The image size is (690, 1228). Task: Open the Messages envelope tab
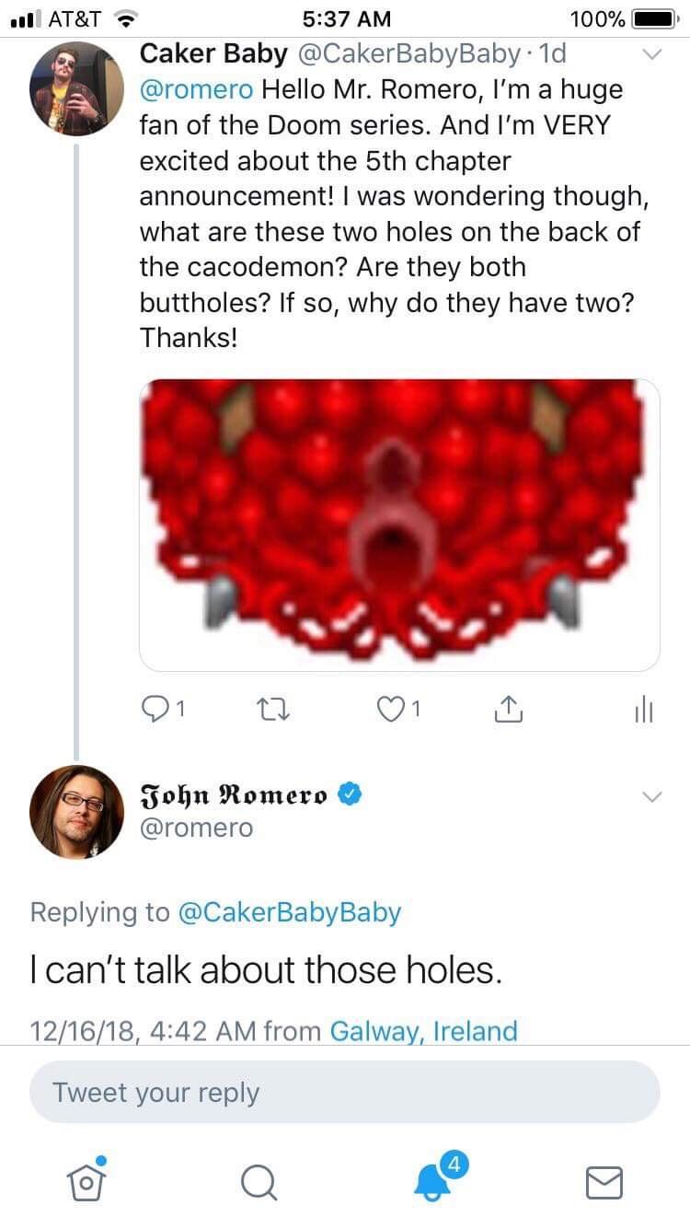click(604, 1180)
